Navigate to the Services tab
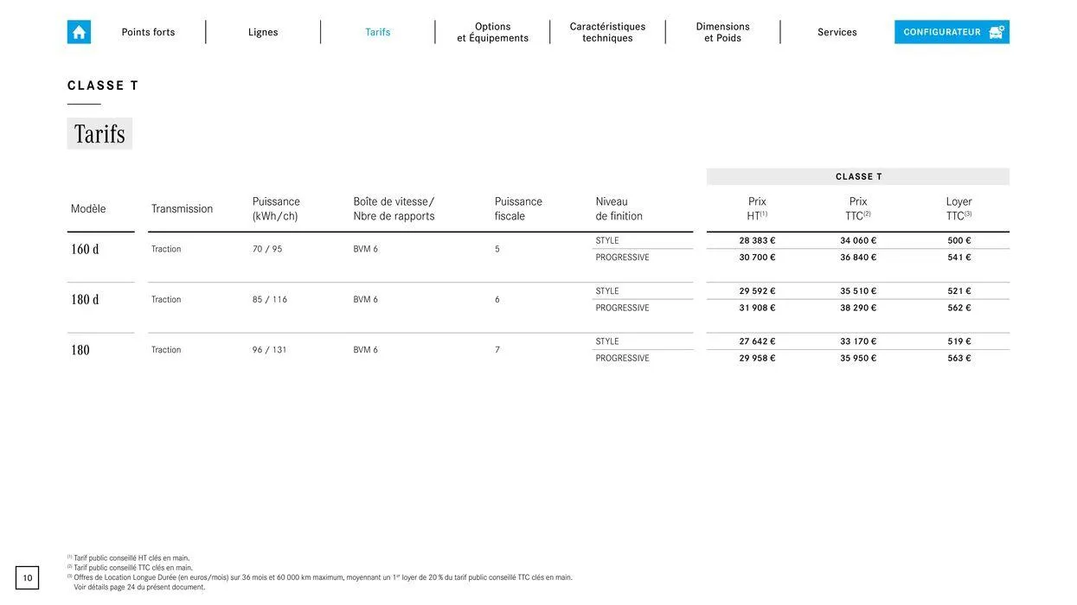Screen dimensions: 1077x605 837,32
